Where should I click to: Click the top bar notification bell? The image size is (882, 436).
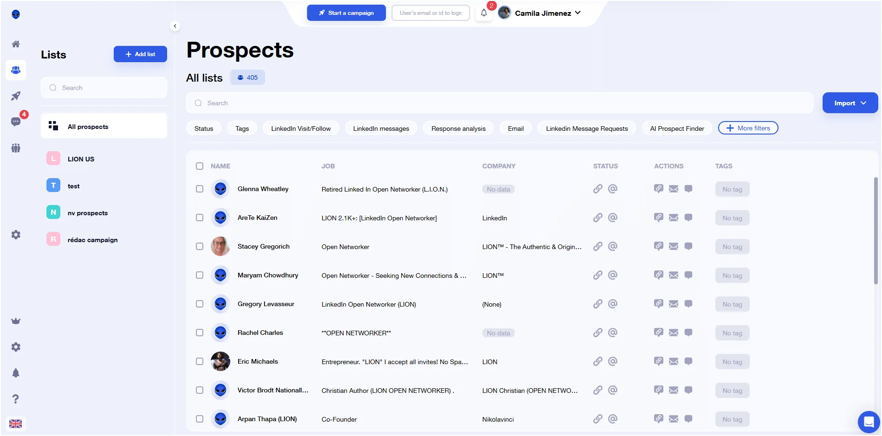484,13
